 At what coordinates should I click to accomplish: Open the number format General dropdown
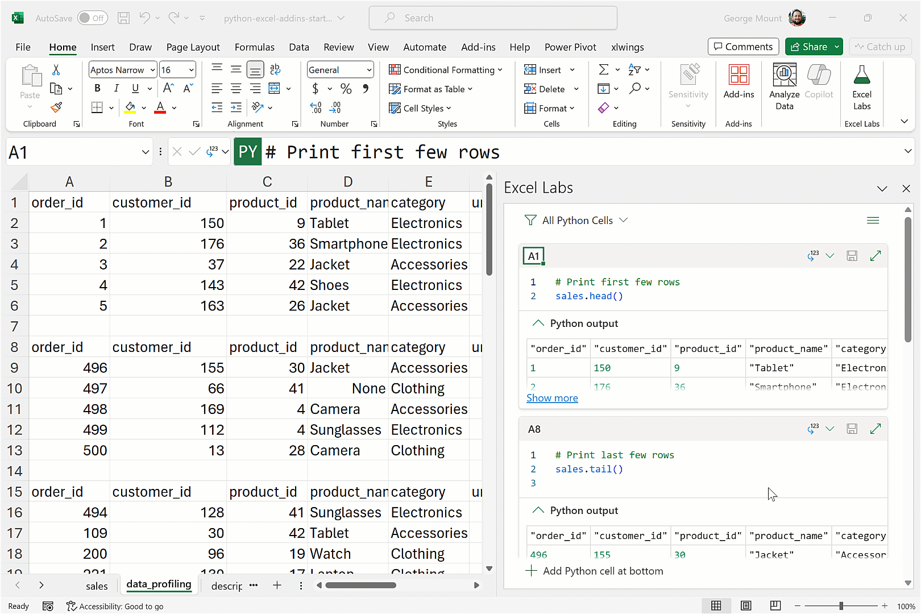tap(369, 70)
